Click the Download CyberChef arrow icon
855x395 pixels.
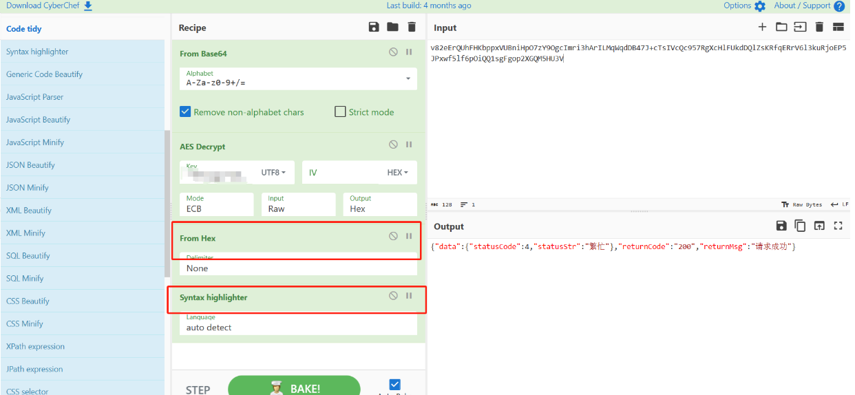point(88,6)
